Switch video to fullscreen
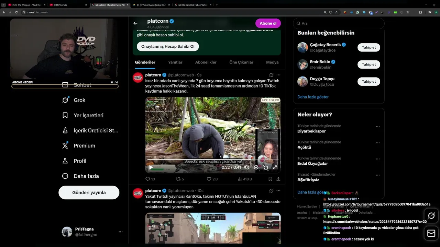The height and width of the screenshot is (247, 440). 275,167
